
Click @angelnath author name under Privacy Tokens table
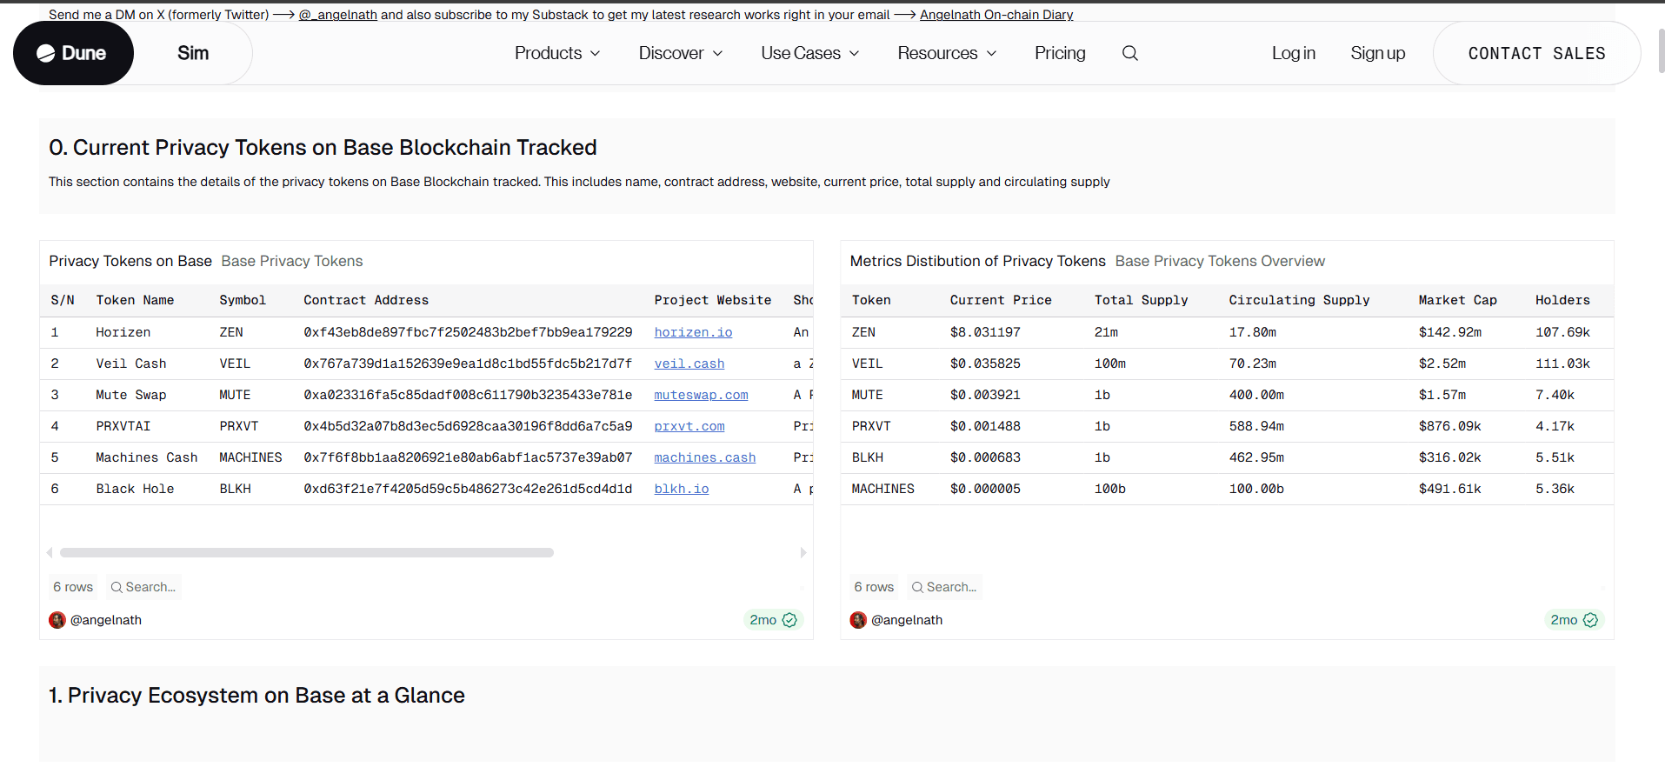(x=106, y=620)
